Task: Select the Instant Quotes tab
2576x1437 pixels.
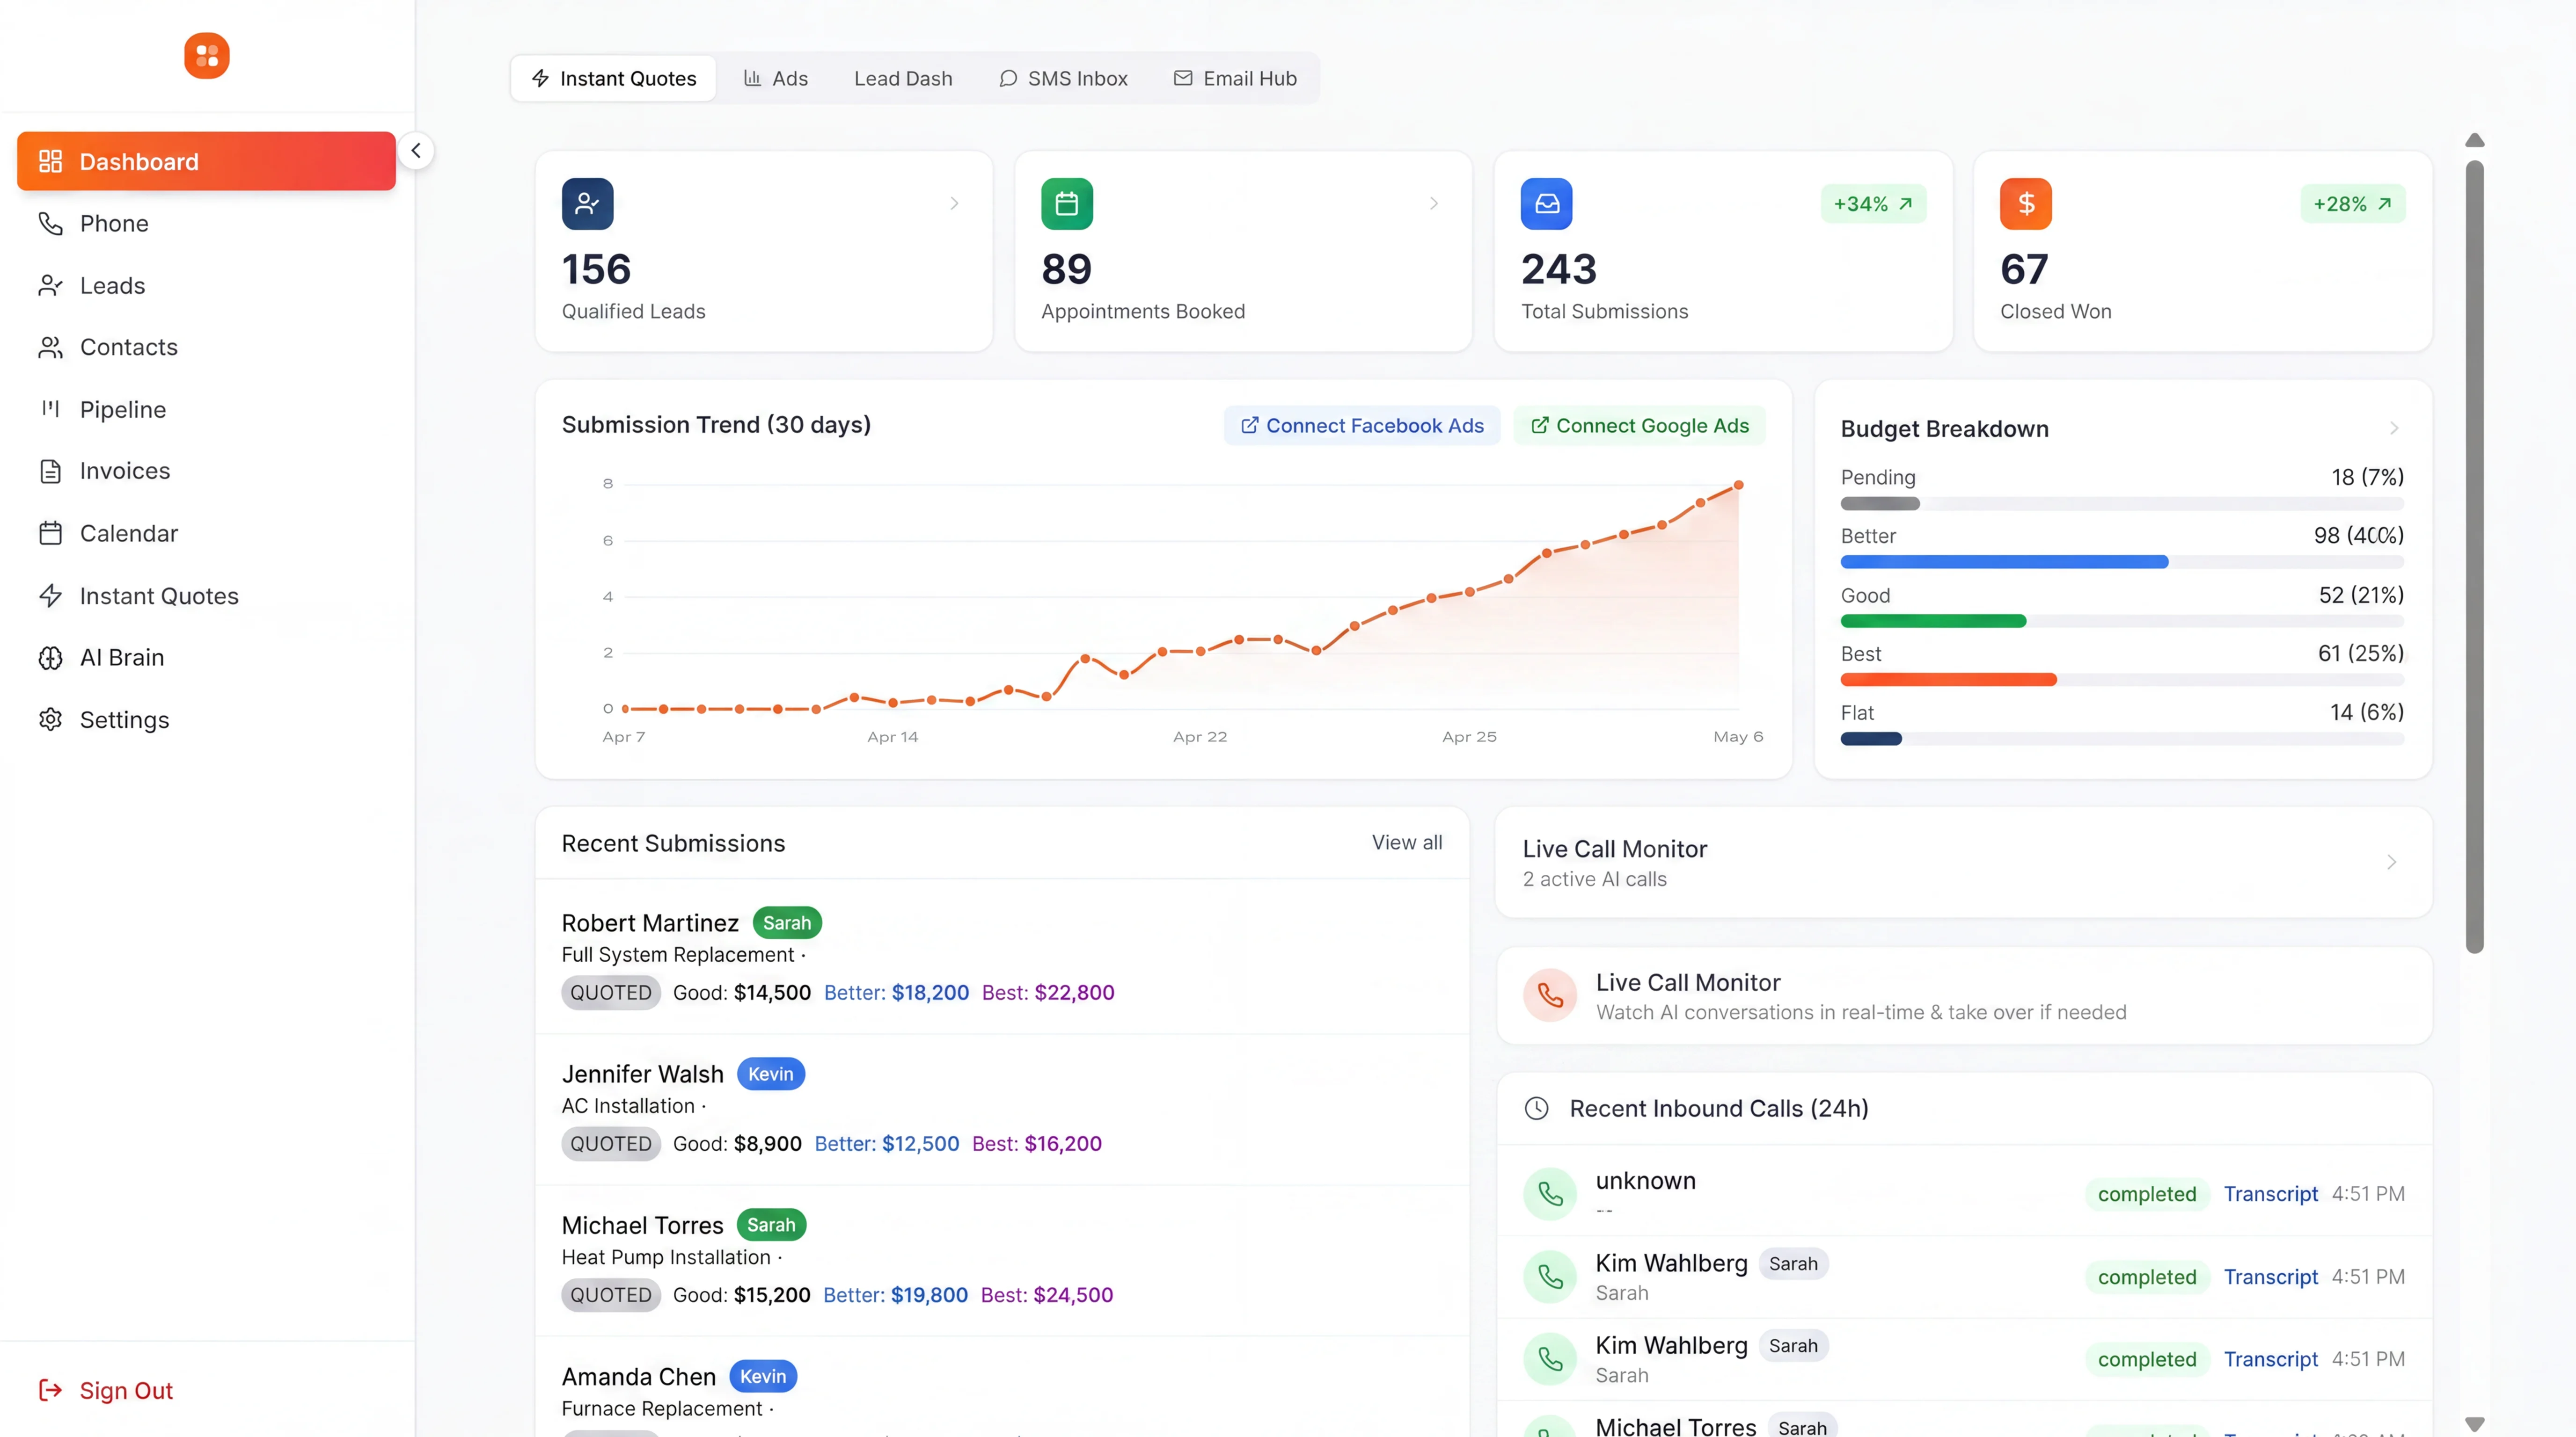Action: [x=613, y=78]
